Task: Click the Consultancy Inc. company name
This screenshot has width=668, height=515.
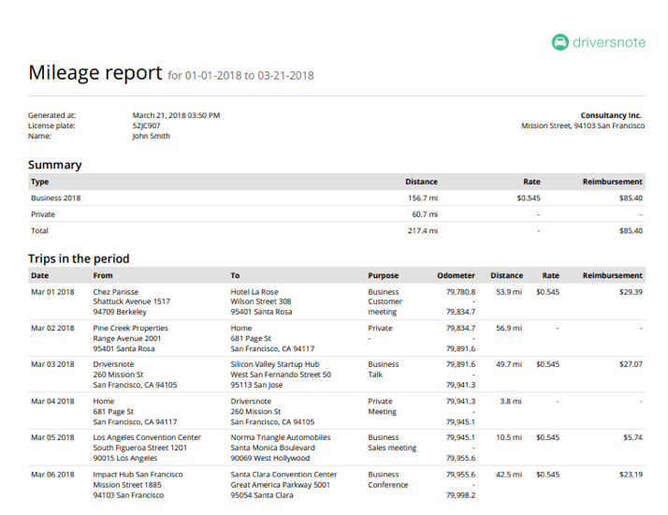Action: (611, 115)
